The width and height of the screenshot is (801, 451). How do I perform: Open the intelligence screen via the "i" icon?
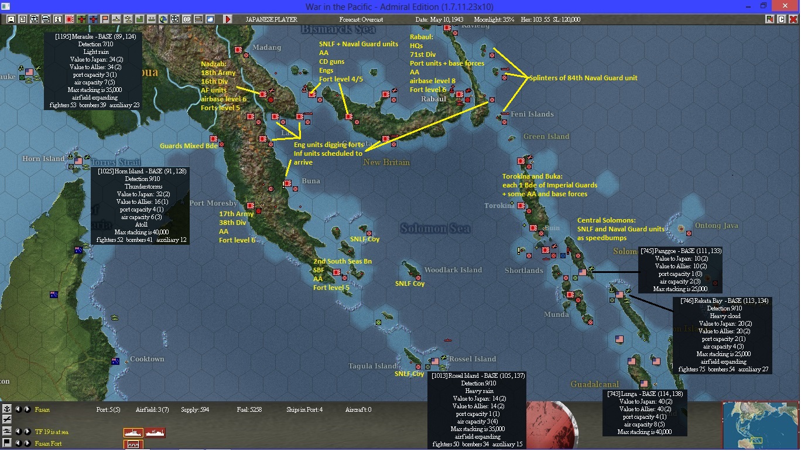click(57, 19)
